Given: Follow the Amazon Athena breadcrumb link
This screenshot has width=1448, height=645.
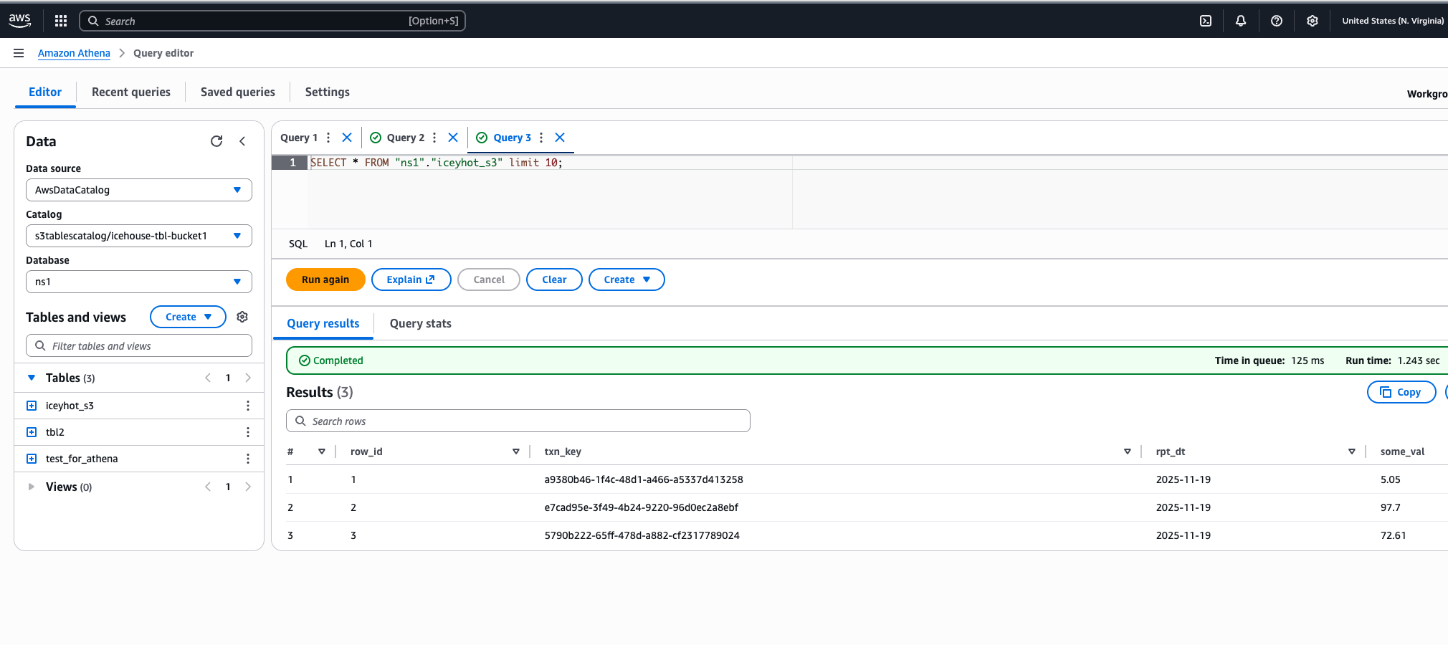Looking at the screenshot, I should click(x=74, y=53).
